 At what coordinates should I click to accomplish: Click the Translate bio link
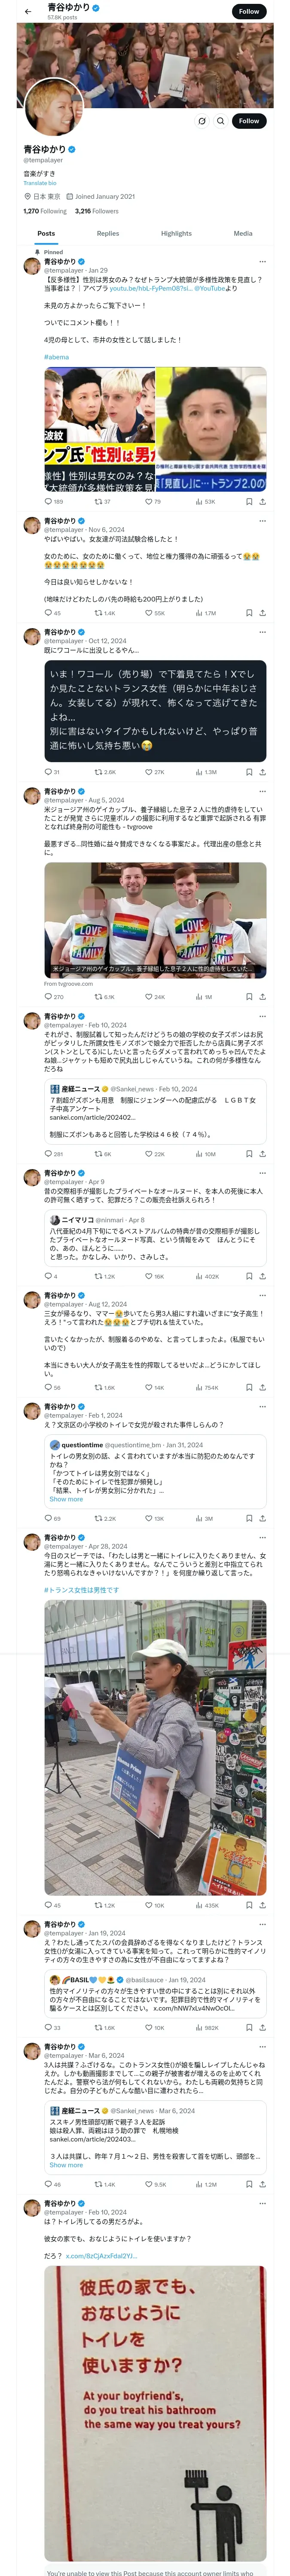40,183
